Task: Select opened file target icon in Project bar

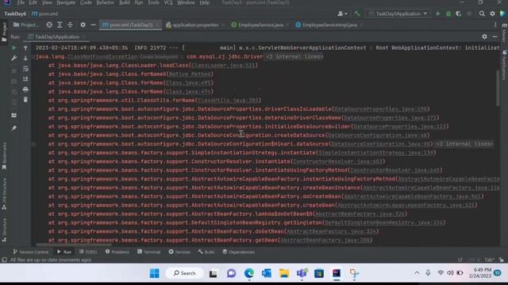Action: tap(49, 25)
